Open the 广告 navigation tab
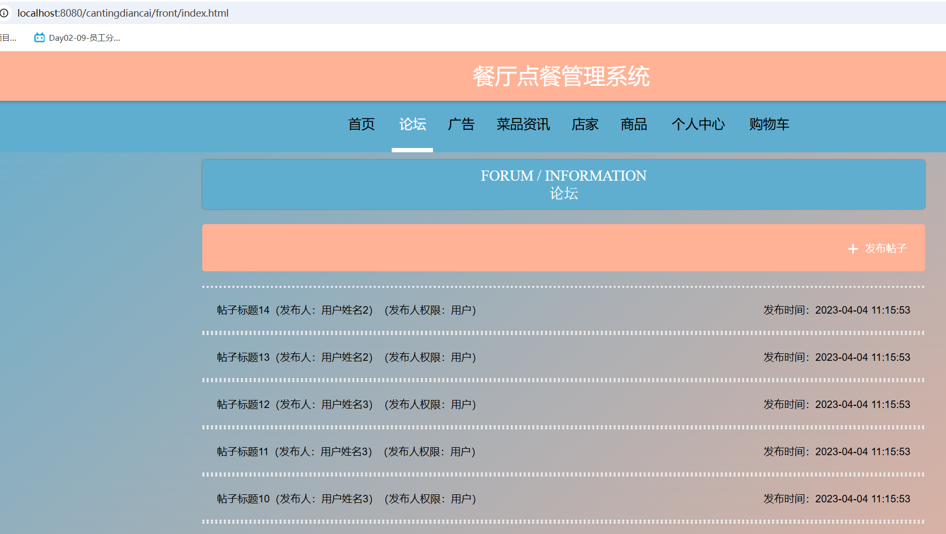The image size is (946, 534). (x=461, y=124)
